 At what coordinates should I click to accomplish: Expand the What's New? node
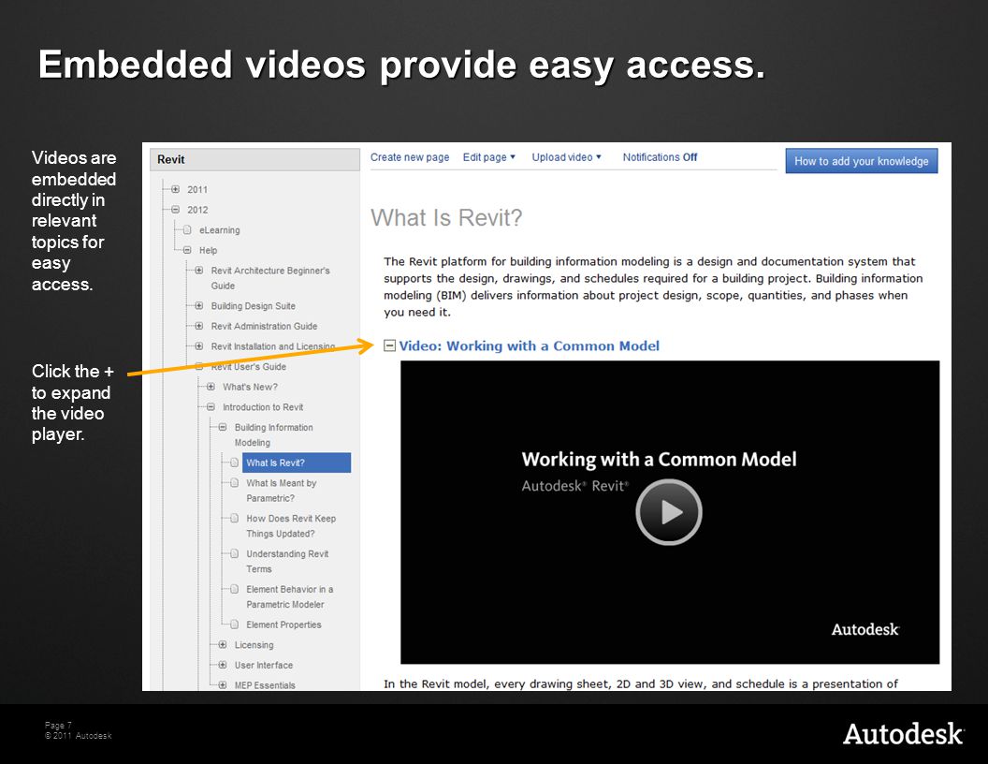pyautogui.click(x=211, y=387)
